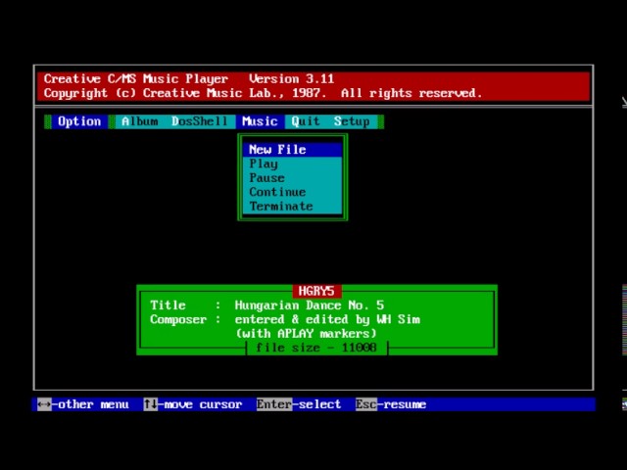Click the Title field label
This screenshot has height=470, width=627.
pos(168,305)
